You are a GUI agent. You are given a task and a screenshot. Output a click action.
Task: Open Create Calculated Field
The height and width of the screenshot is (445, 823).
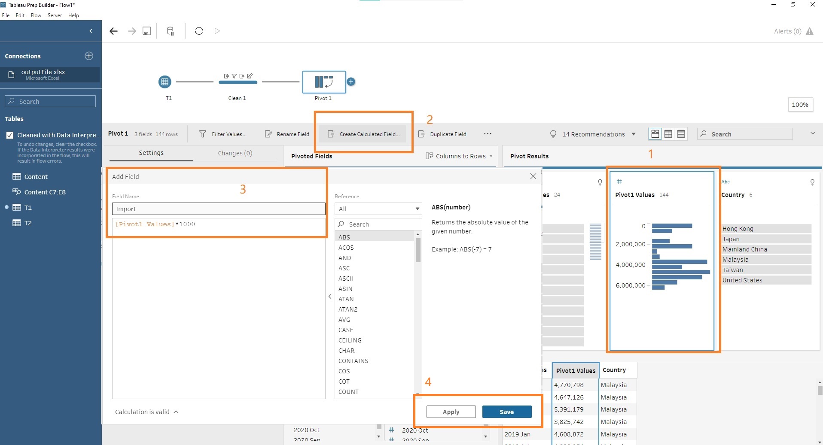(363, 134)
